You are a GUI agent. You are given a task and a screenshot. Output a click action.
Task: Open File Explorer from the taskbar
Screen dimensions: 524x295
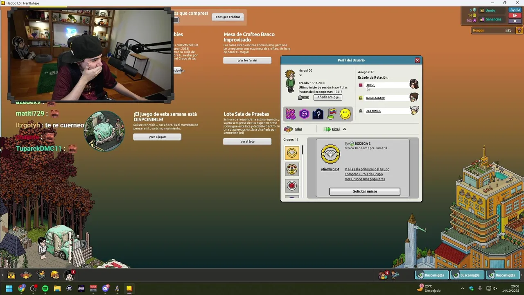57,288
